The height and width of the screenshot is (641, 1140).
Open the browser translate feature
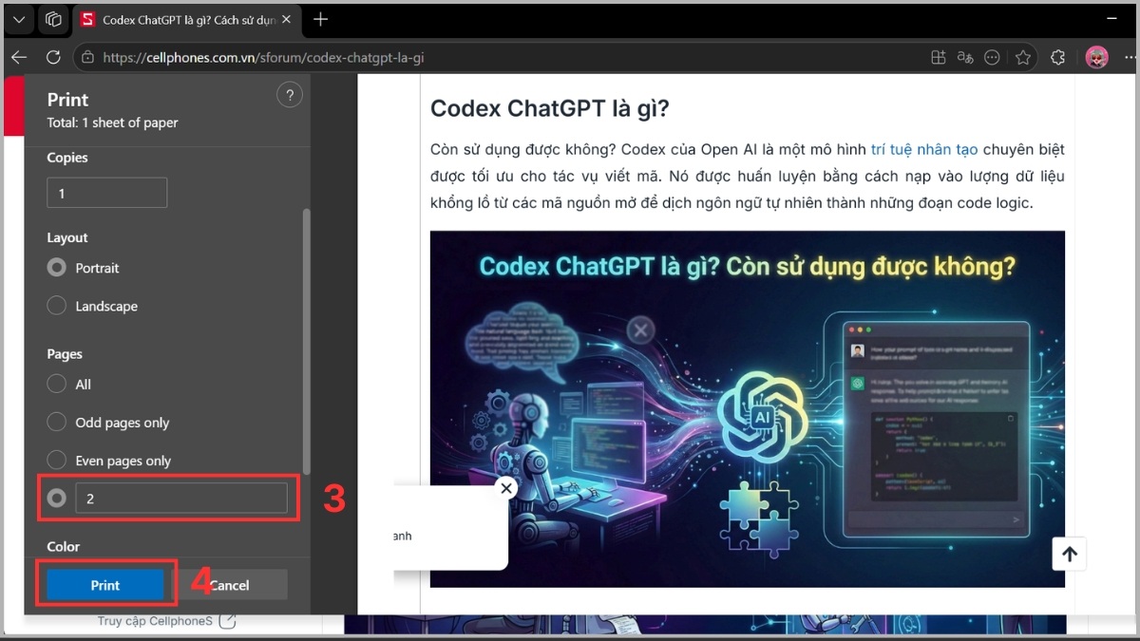point(964,57)
